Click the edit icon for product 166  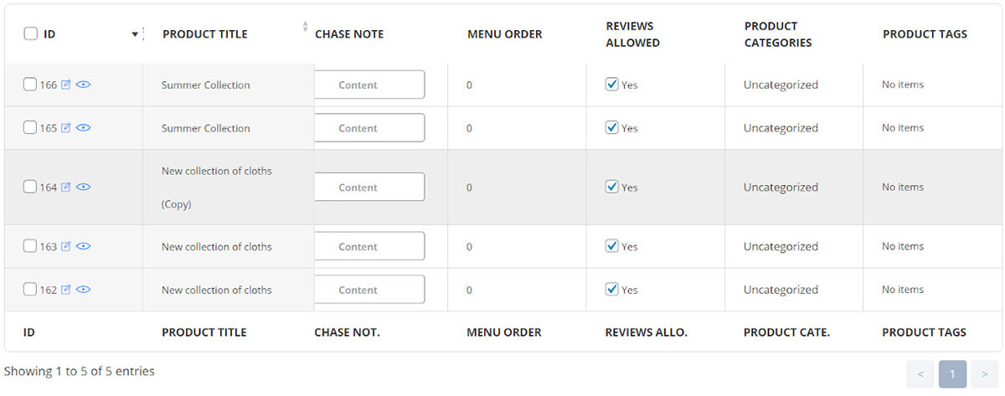pos(66,85)
